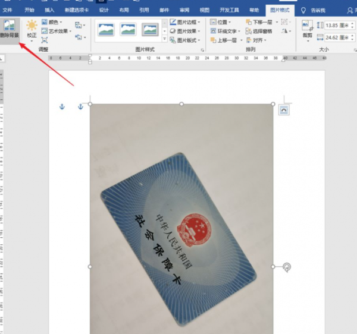Screen dimensions: 357x334
Task: Switch to the View (视图) tab
Action: 205,10
